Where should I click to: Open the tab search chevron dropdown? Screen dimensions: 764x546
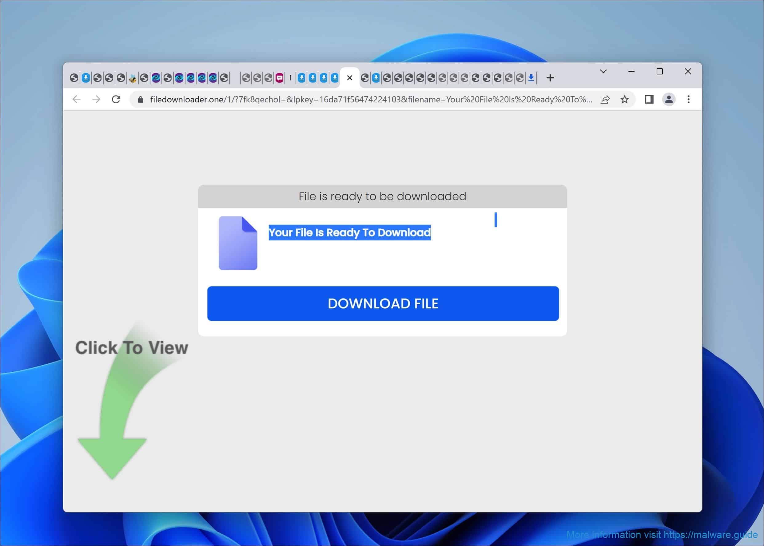(x=603, y=71)
